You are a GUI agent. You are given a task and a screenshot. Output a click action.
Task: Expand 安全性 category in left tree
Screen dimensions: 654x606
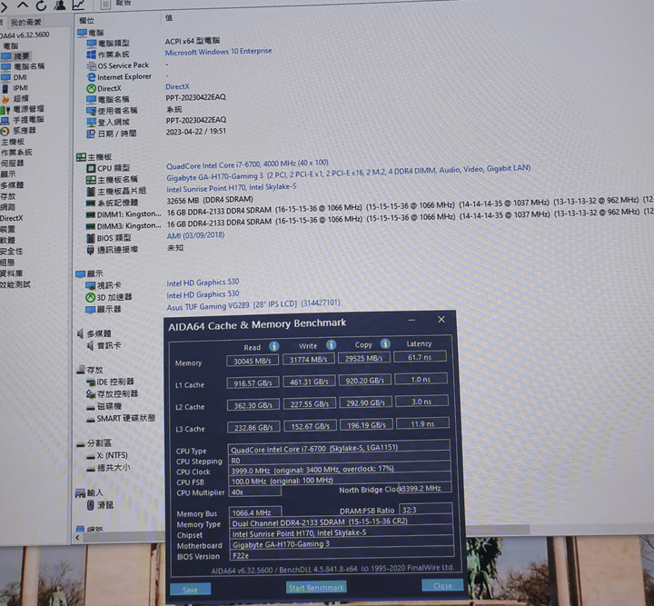12,251
